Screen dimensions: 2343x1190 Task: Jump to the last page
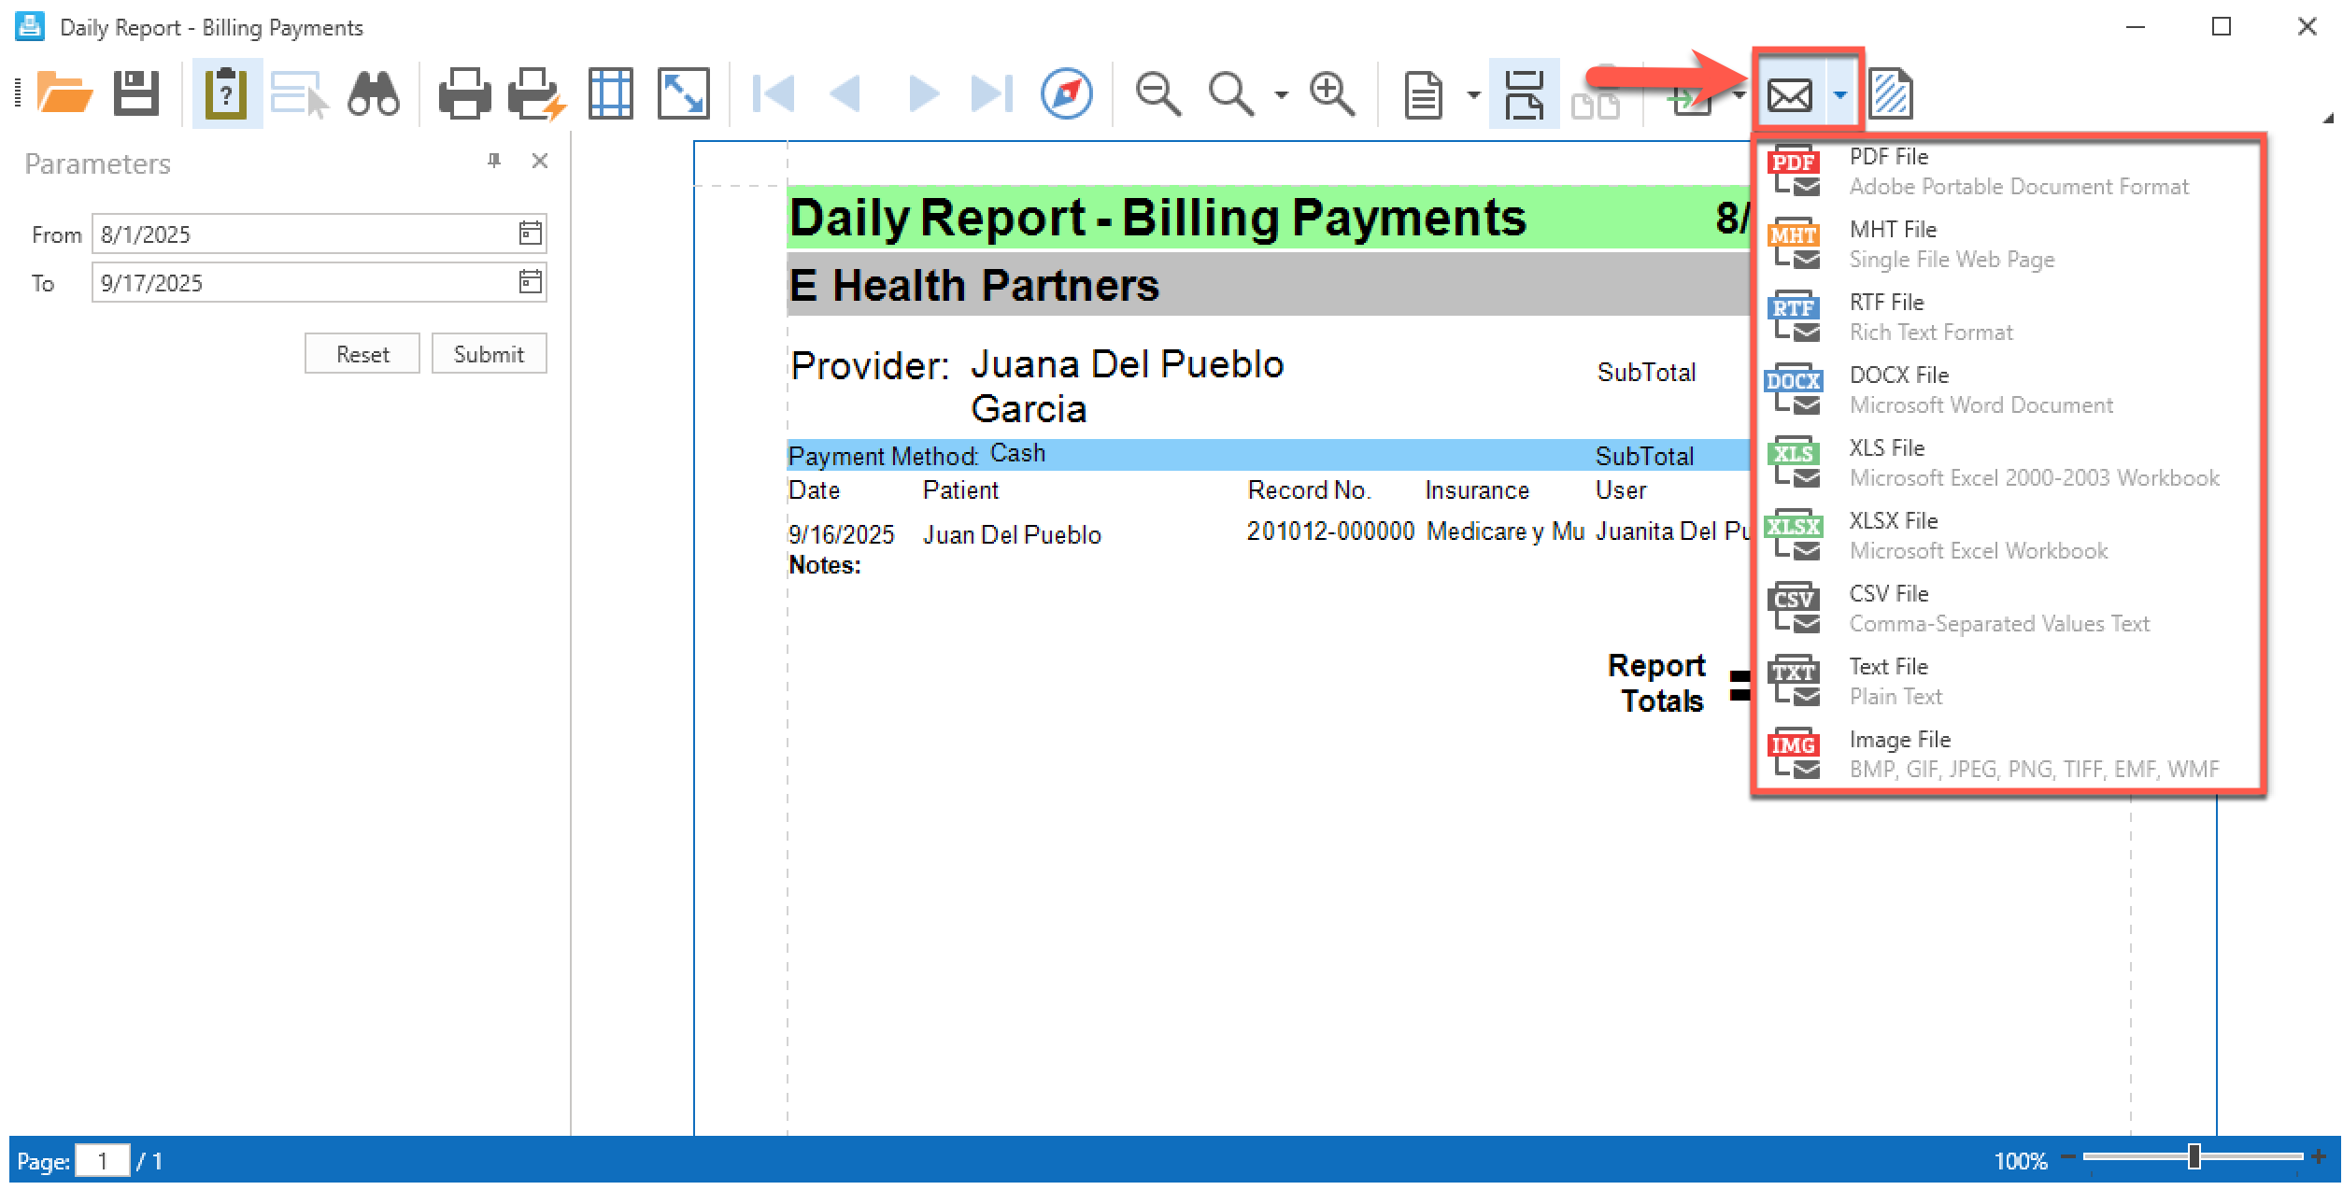coord(991,93)
